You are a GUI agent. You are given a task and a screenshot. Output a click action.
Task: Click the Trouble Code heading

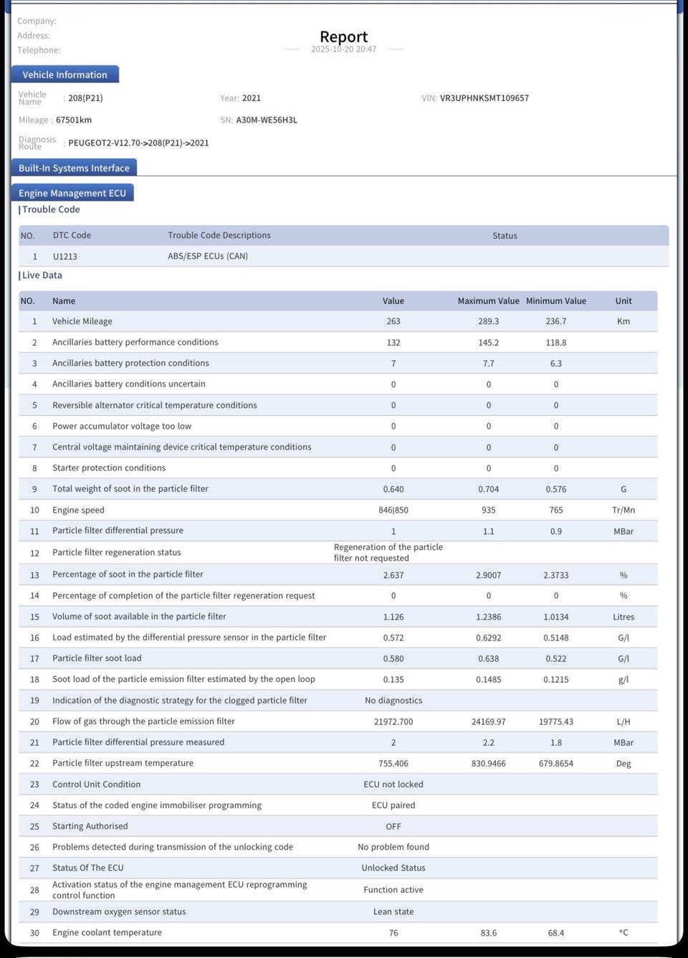point(51,209)
